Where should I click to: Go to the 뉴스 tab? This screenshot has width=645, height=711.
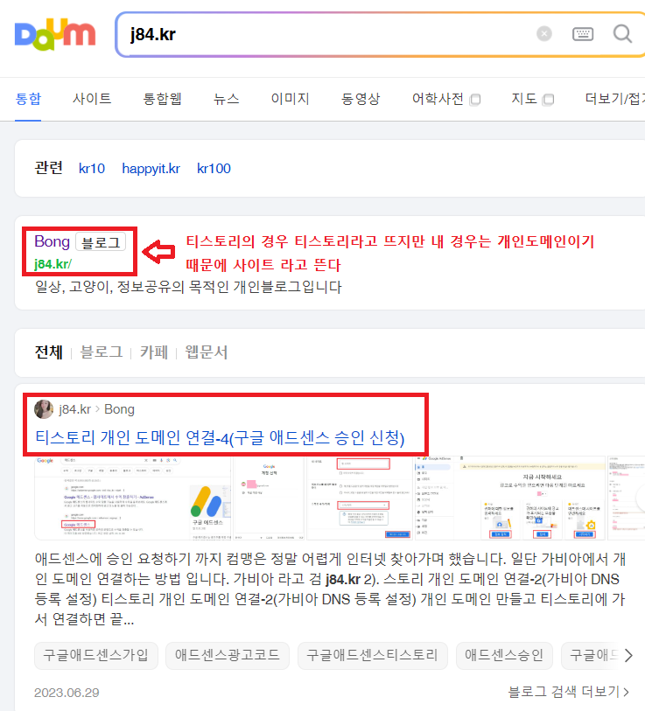226,99
